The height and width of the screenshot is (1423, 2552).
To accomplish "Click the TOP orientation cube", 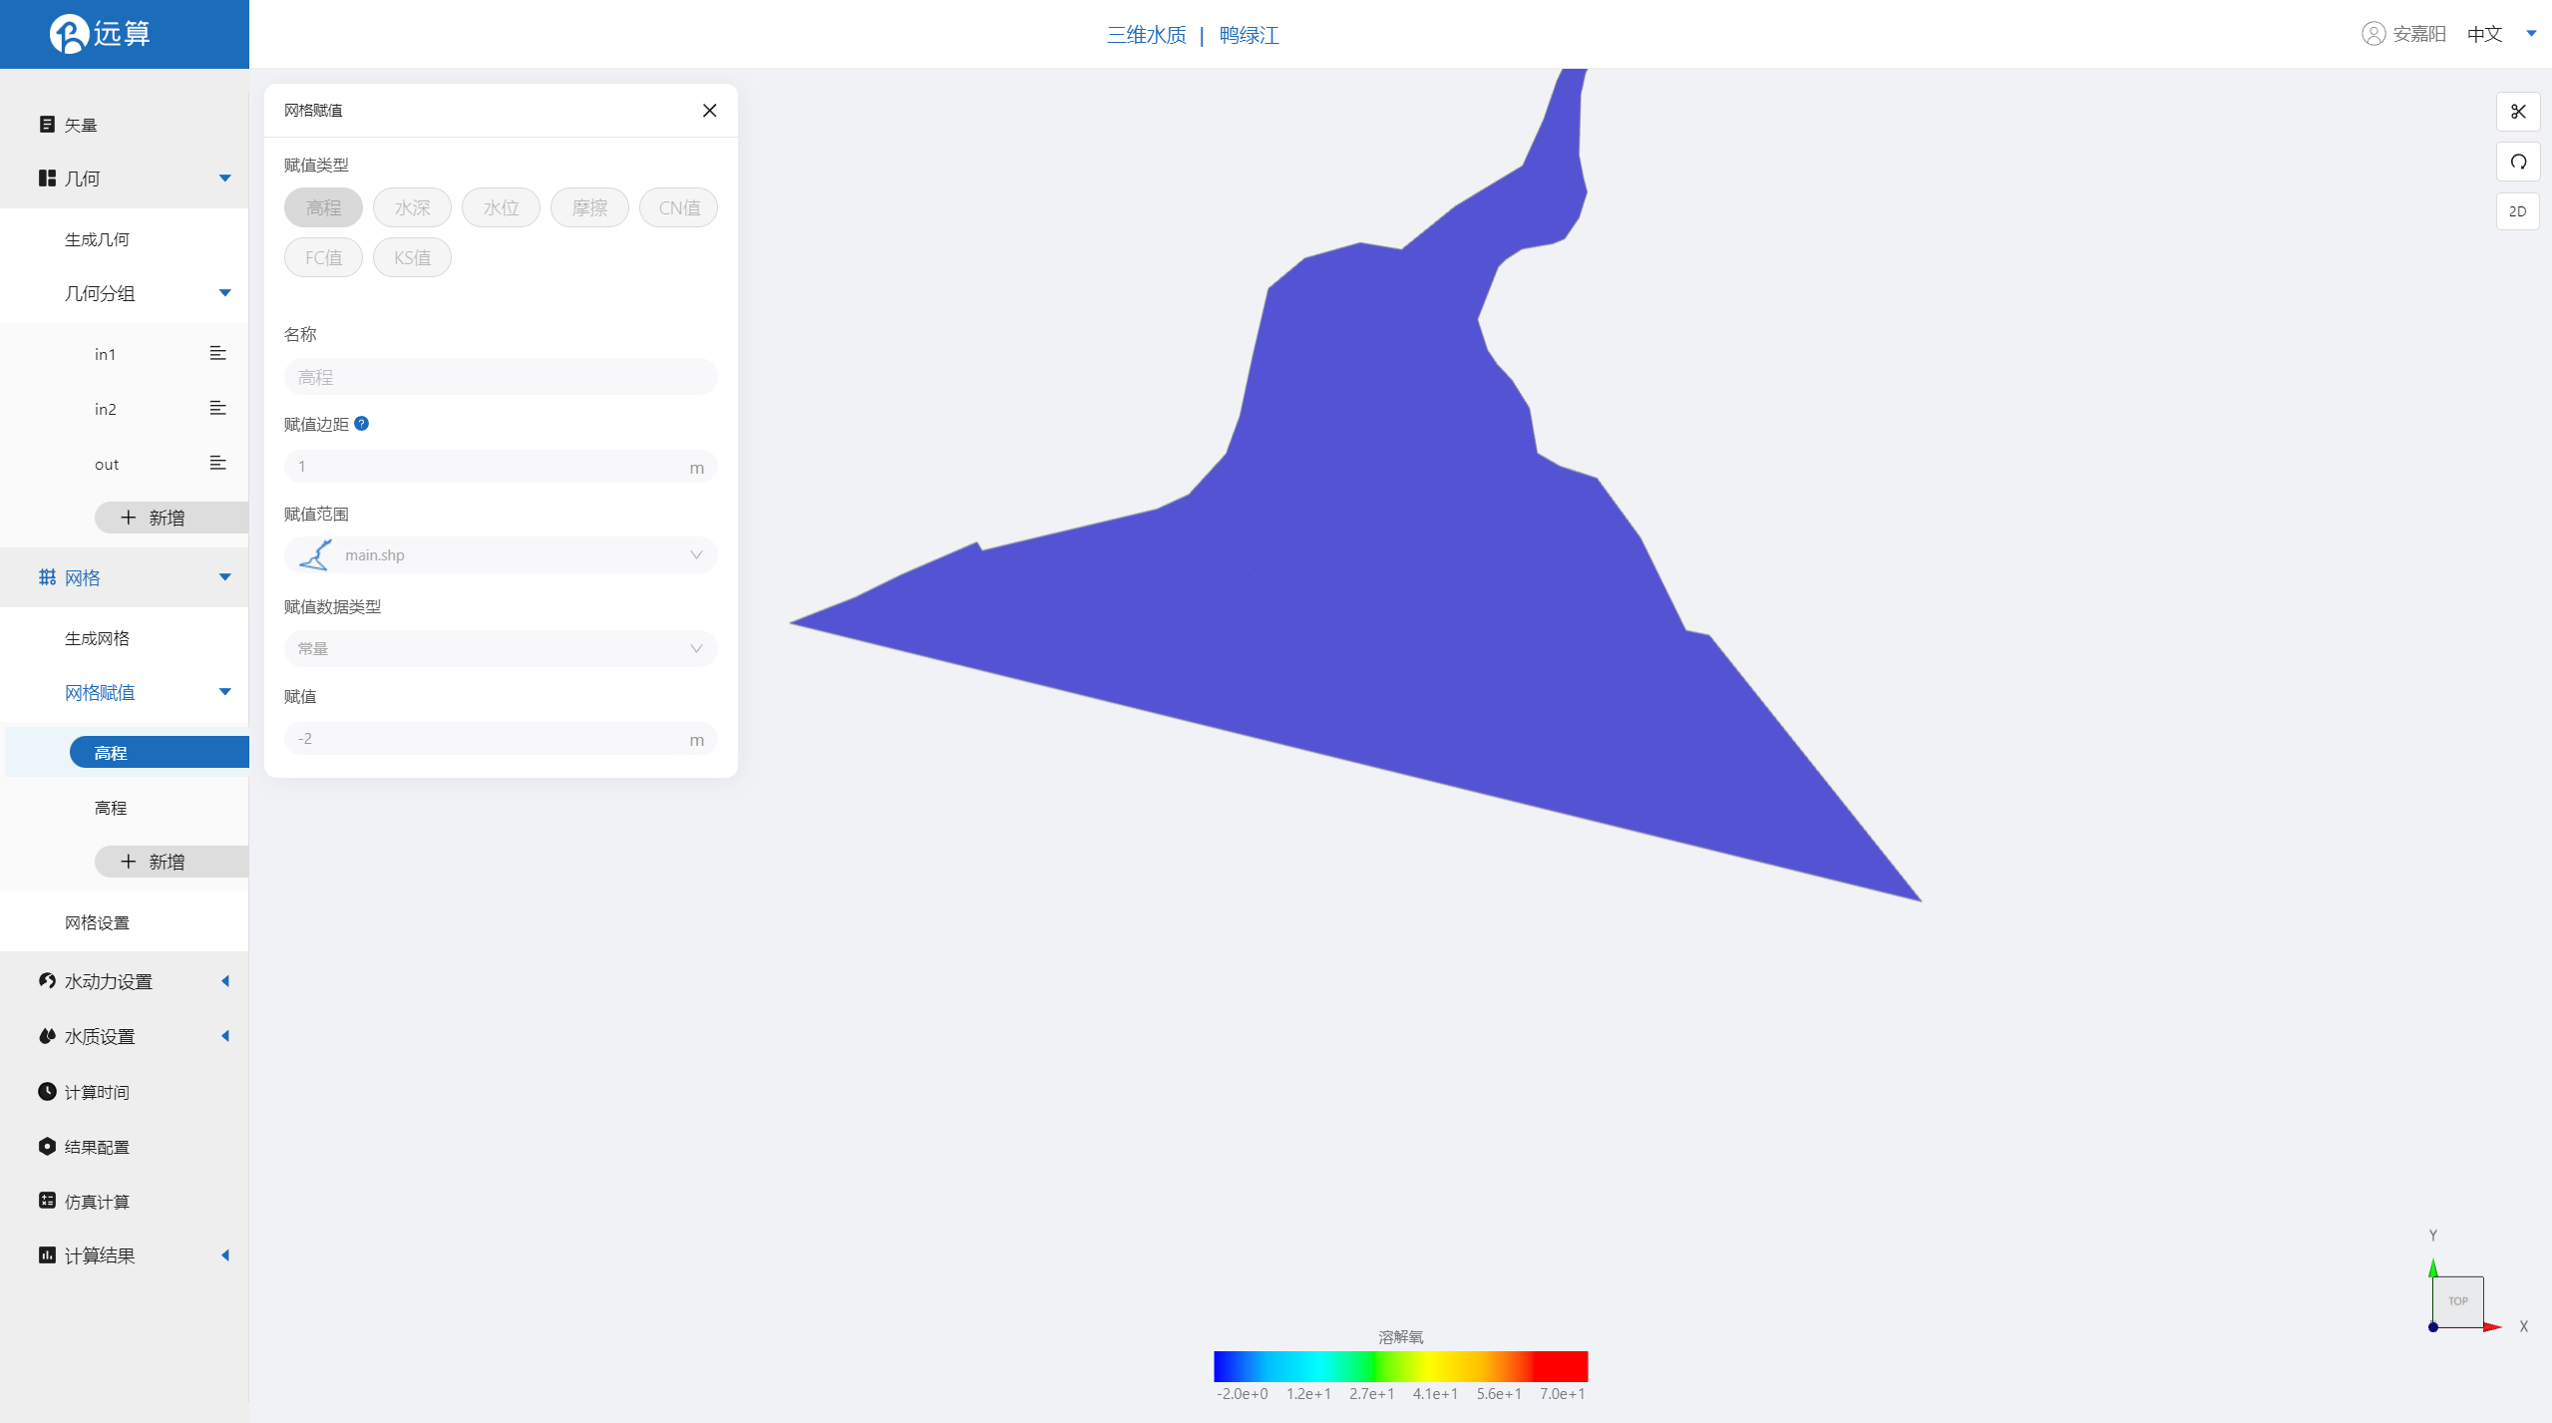I will (x=2458, y=1301).
